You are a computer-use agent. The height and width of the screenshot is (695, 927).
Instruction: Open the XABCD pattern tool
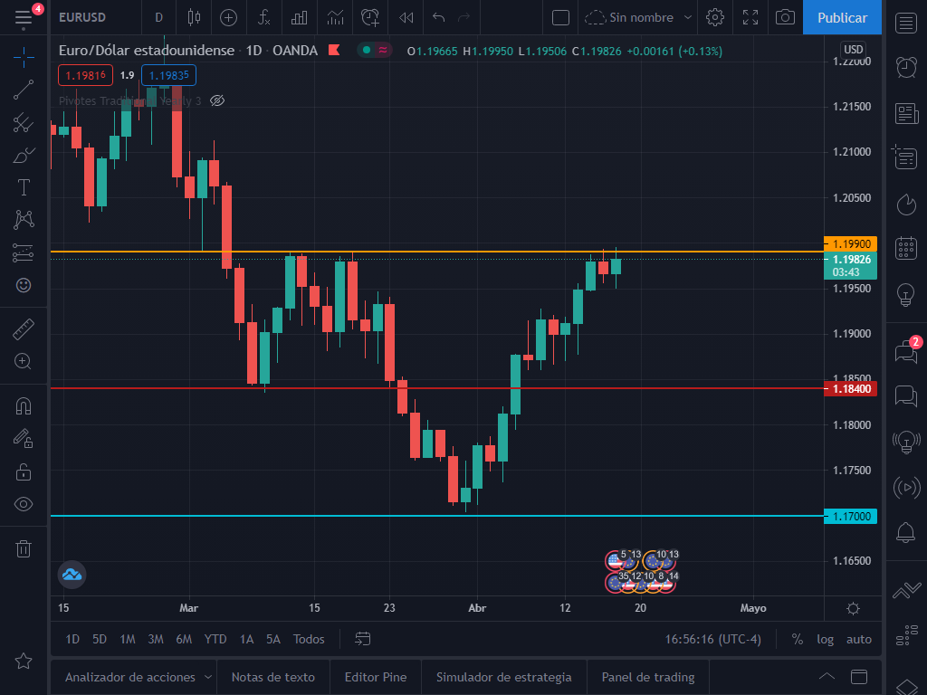(x=24, y=220)
